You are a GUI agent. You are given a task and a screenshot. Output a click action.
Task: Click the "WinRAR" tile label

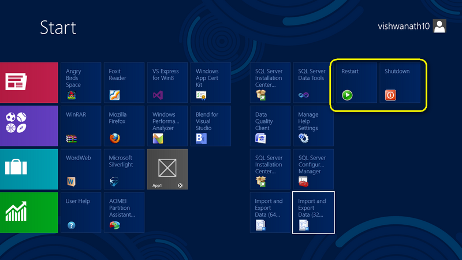click(x=76, y=114)
